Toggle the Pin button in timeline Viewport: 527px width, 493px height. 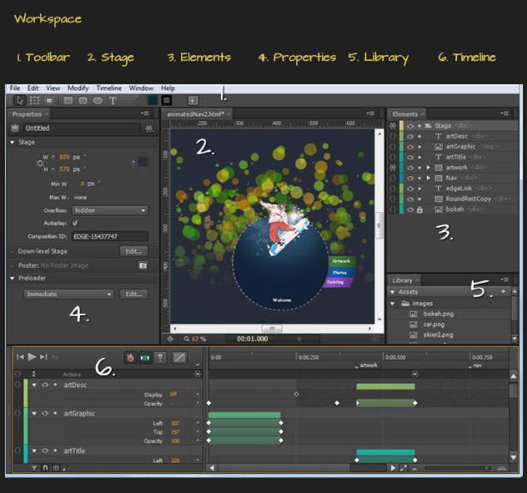click(160, 358)
